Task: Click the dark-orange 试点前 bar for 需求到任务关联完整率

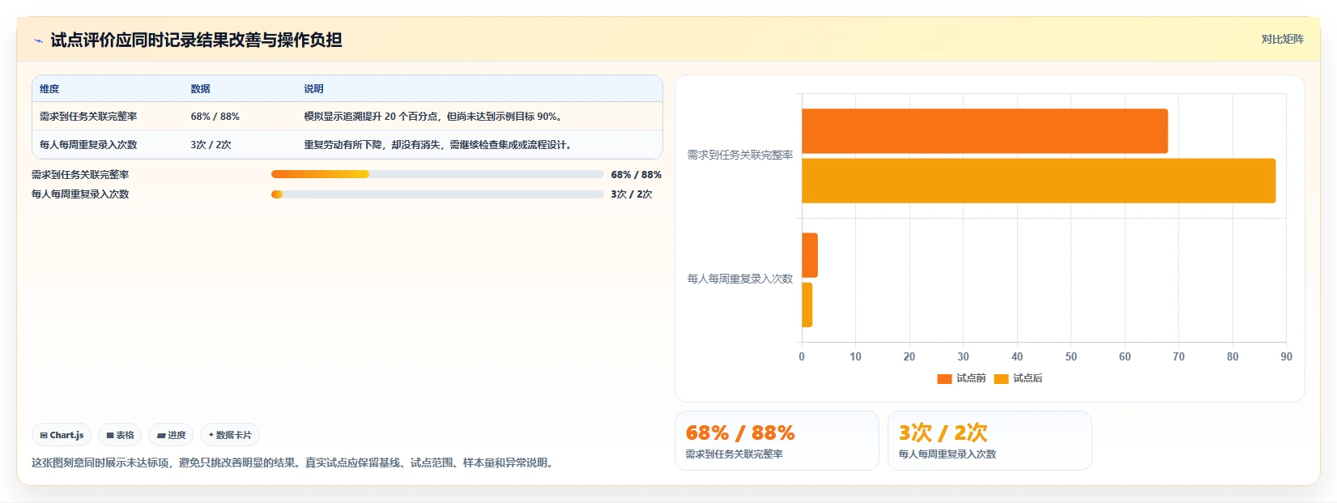Action: 985,131
